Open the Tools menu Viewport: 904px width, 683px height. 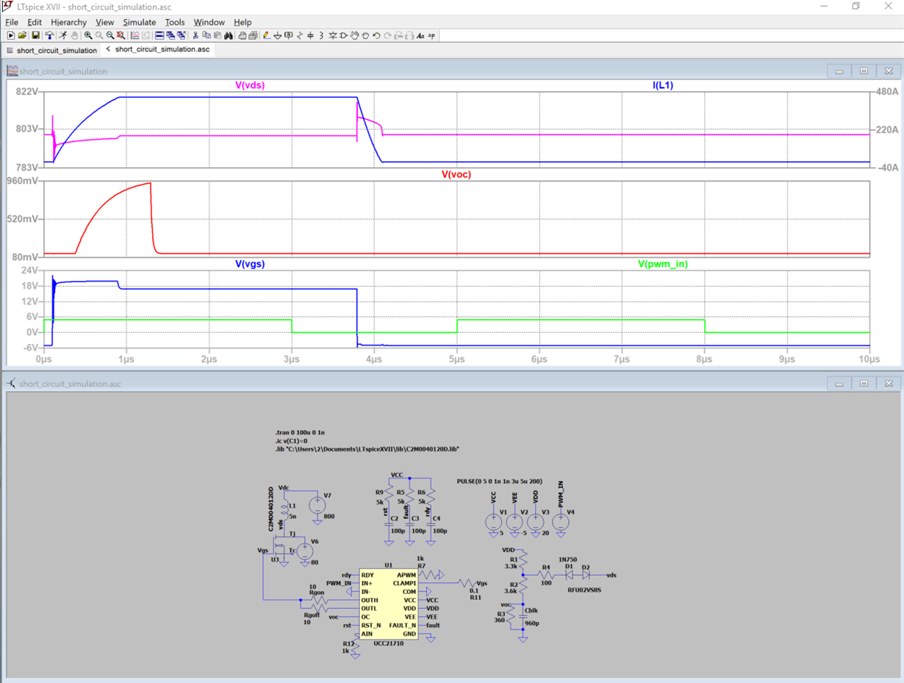click(x=175, y=22)
